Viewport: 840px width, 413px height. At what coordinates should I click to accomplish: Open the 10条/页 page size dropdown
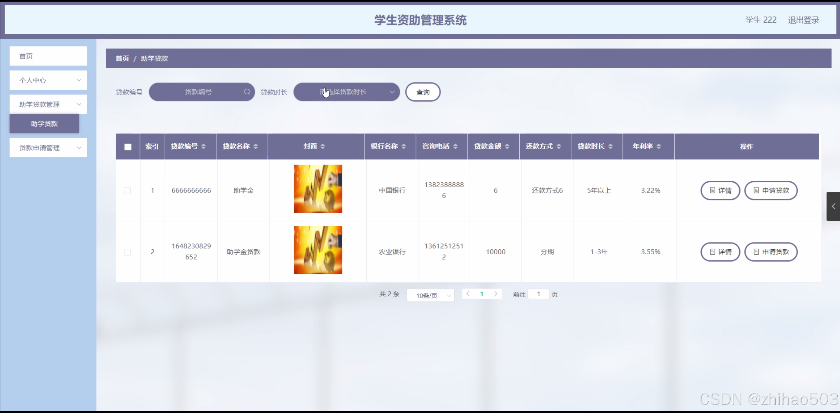[430, 295]
